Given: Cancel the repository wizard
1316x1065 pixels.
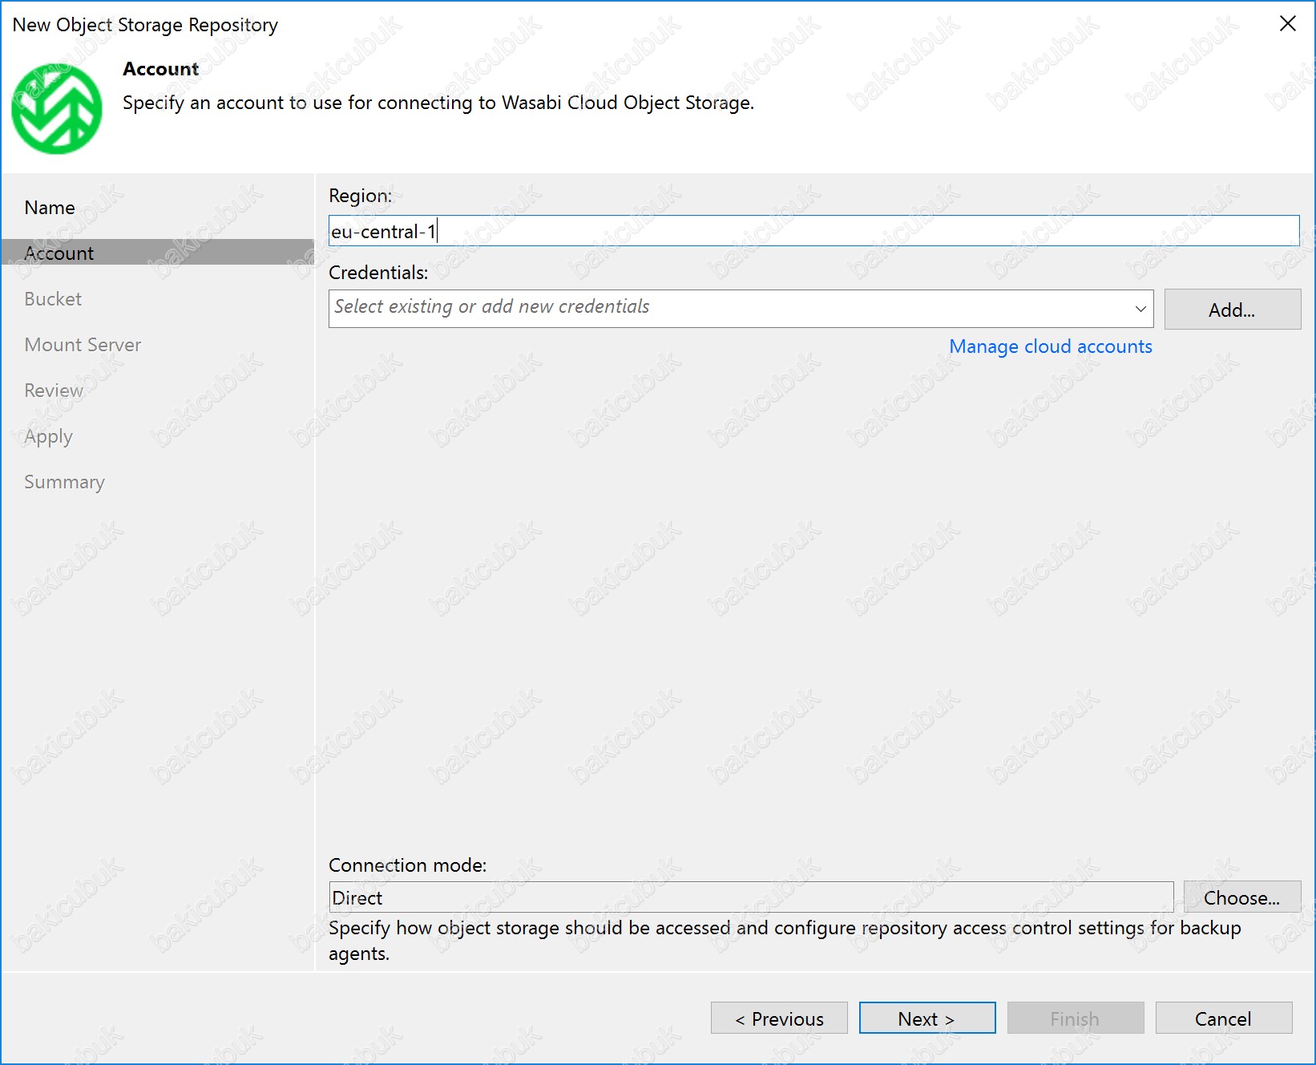Looking at the screenshot, I should (1223, 1018).
